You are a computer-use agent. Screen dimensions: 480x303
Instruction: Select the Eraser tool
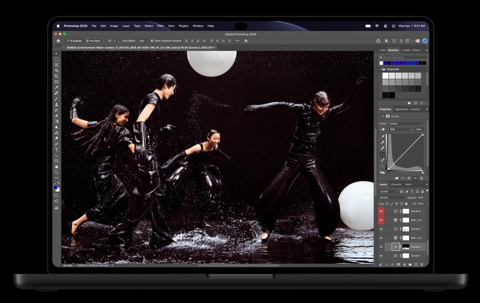[x=57, y=116]
